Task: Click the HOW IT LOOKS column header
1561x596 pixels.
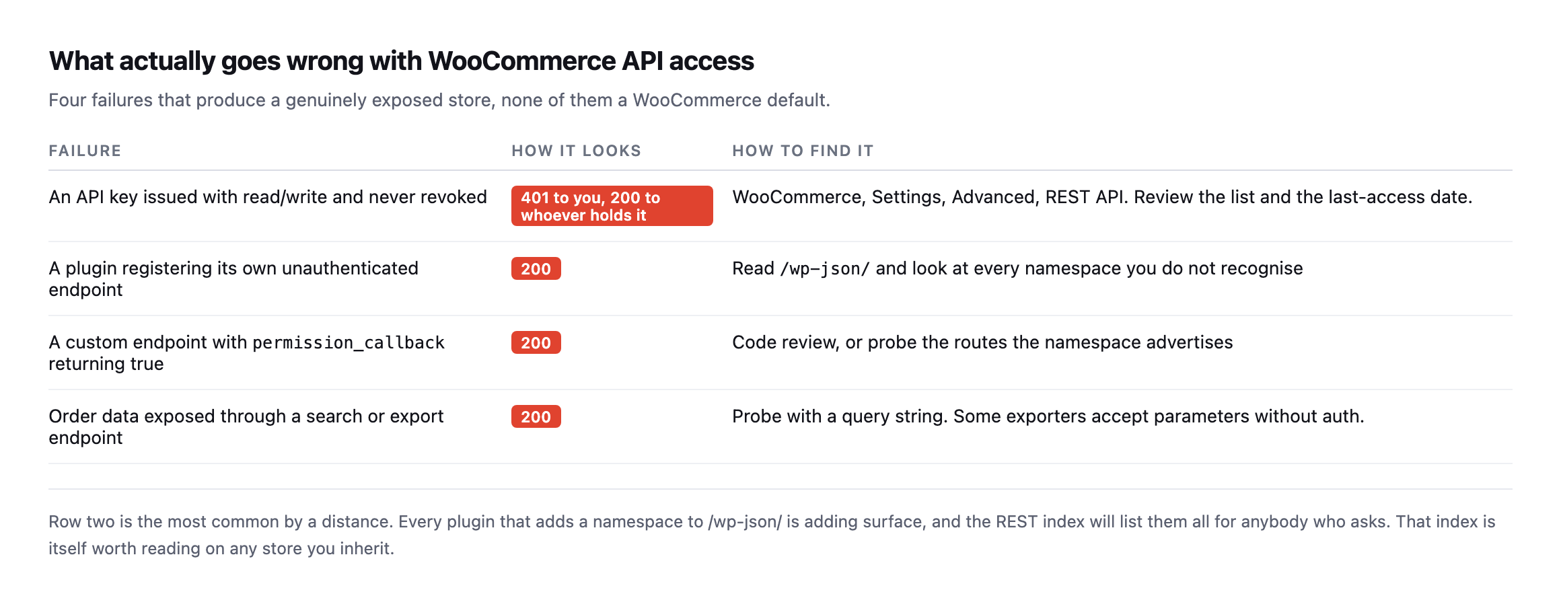Action: click(x=576, y=151)
